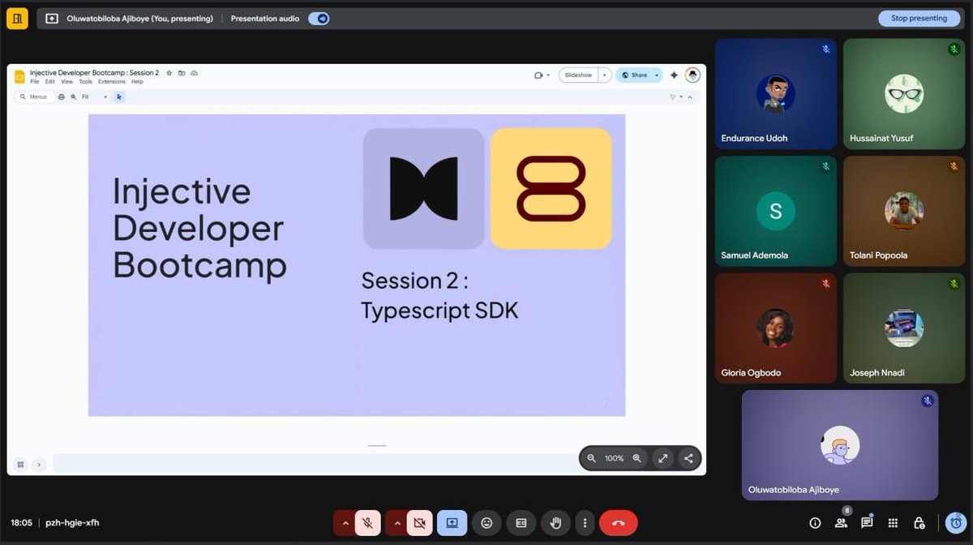Image resolution: width=973 pixels, height=545 pixels.
Task: Open the Share options dropdown arrow
Action: click(x=657, y=75)
